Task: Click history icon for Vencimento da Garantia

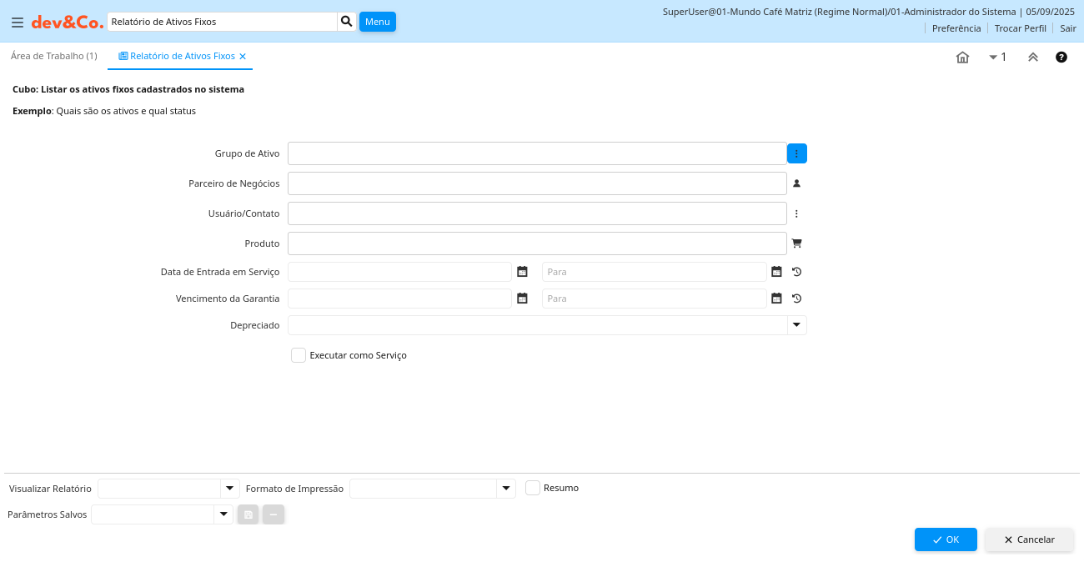Action: [x=796, y=299]
